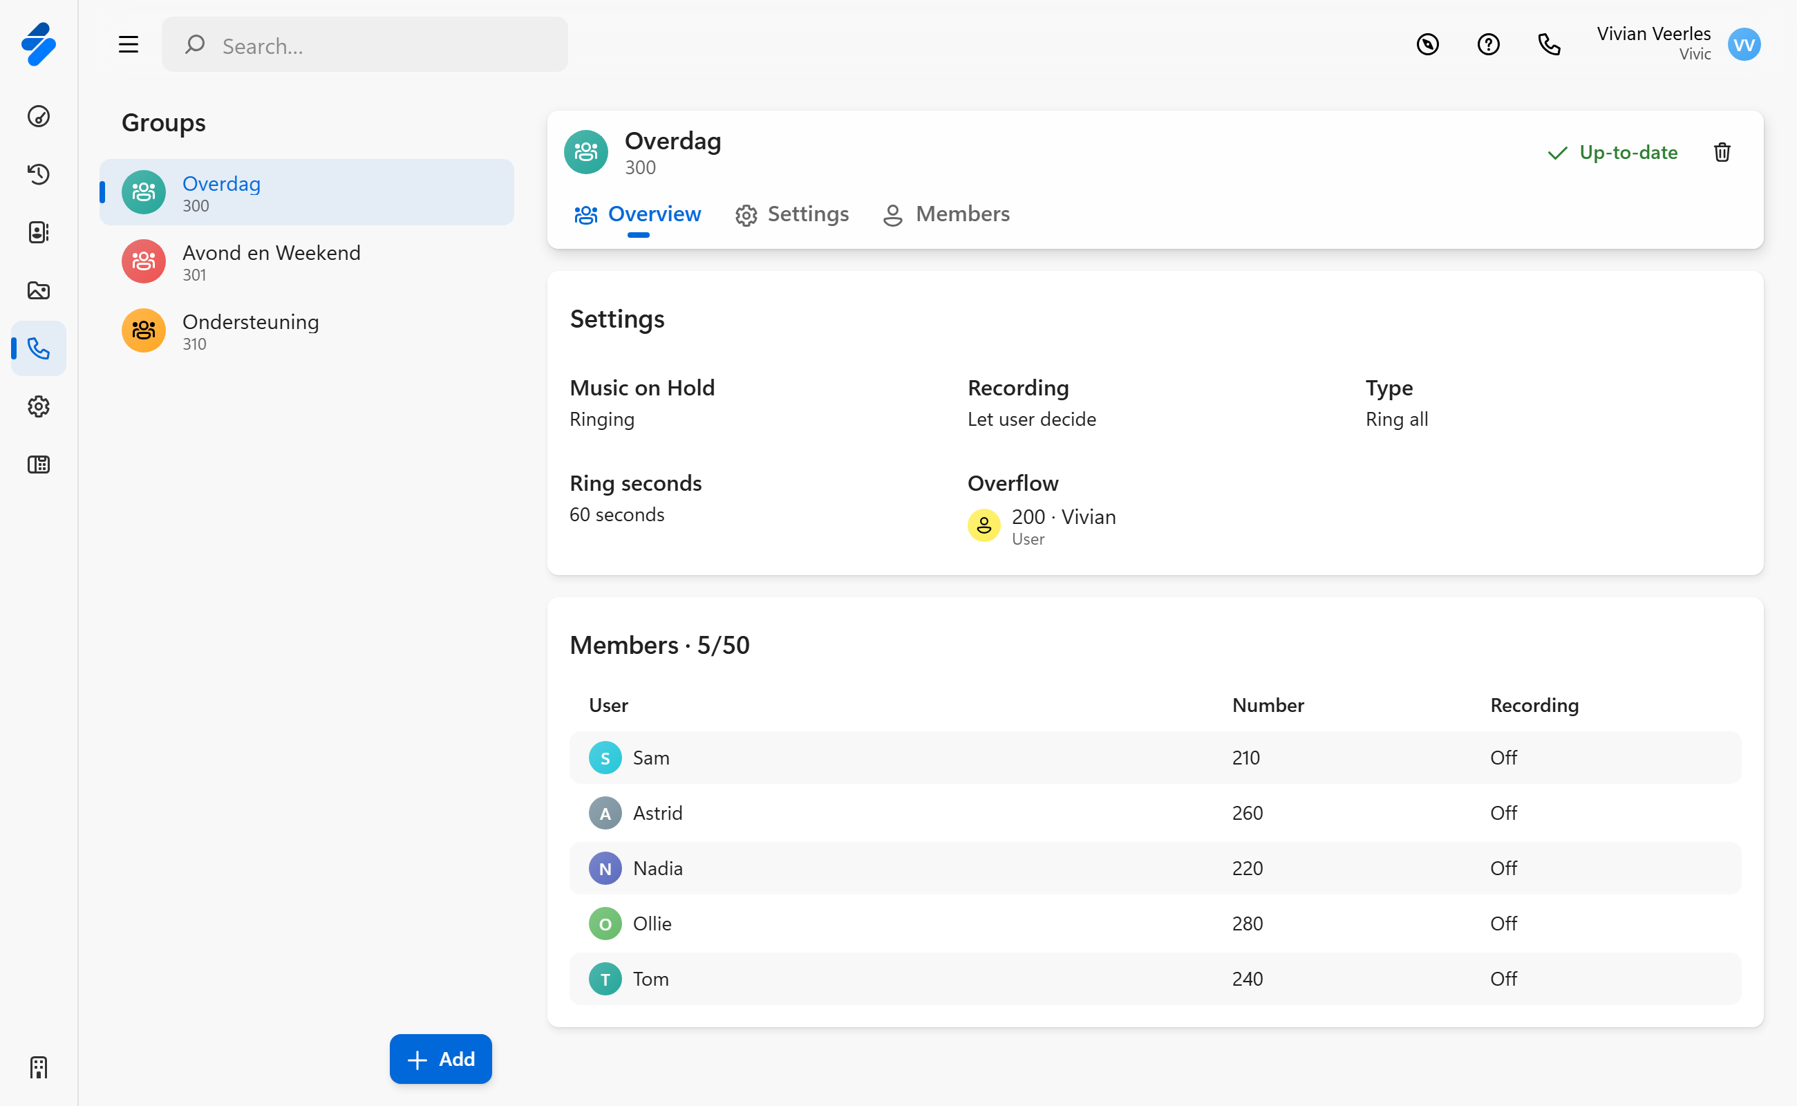Delete the Overdag group with trash icon
The height and width of the screenshot is (1106, 1797).
click(1722, 152)
